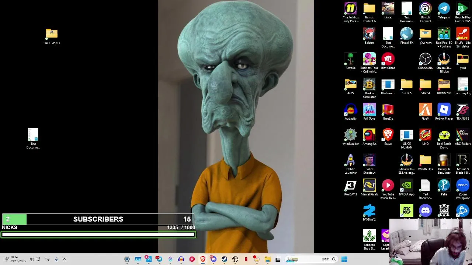This screenshot has height=265, width=472.
Task: Open volume control in system tray
Action: pyautogui.click(x=32, y=259)
